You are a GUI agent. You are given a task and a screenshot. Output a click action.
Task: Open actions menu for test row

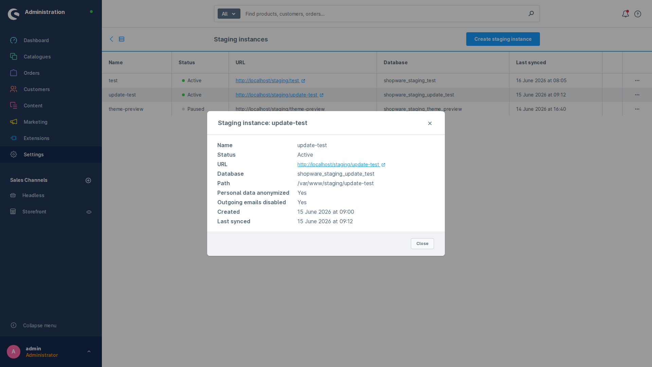[x=637, y=81]
